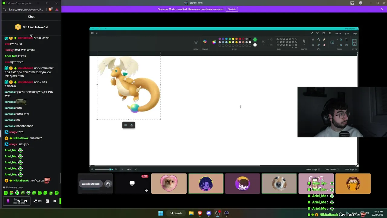Viewport: 387px width, 218px height.
Task: Select the Eraser tool in Paint
Action: click(324, 45)
